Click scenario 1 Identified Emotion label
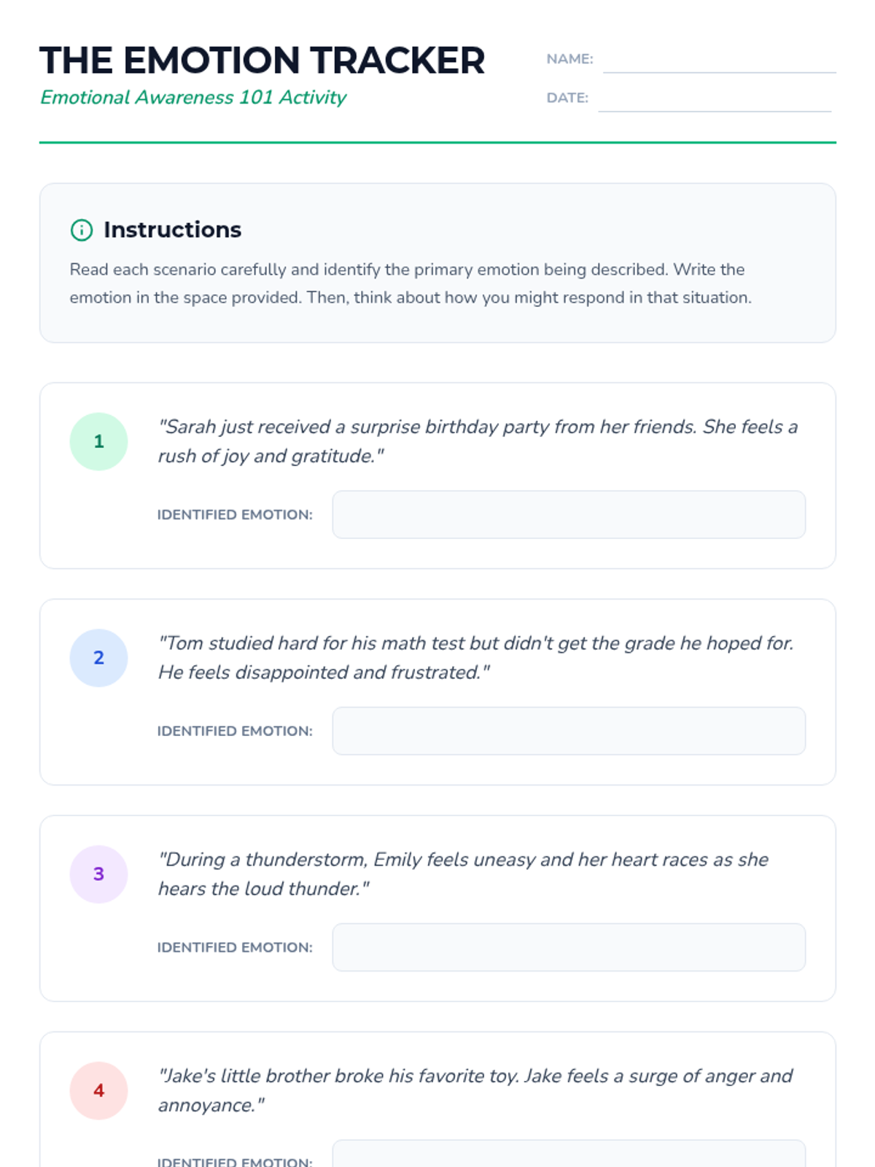Image resolution: width=875 pixels, height=1167 pixels. 235,515
